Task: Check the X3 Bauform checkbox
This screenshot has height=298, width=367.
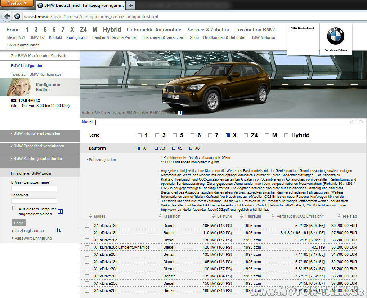Action: [x=156, y=148]
